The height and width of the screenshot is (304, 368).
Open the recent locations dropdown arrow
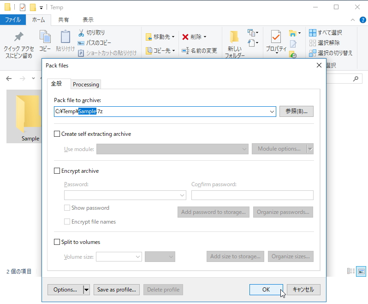pyautogui.click(x=33, y=79)
